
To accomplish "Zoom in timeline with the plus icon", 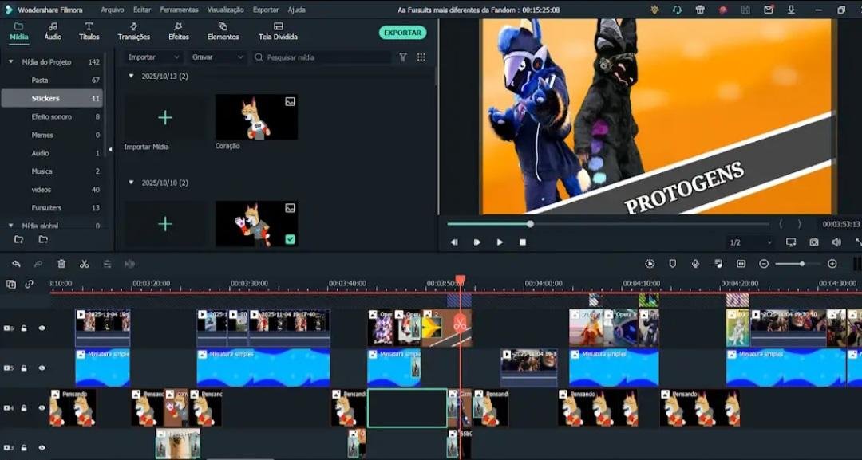I will pyautogui.click(x=832, y=264).
